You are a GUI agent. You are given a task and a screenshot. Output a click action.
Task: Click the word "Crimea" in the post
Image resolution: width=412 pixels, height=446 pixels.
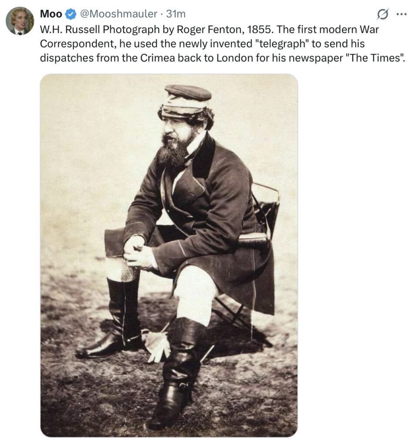coord(158,58)
